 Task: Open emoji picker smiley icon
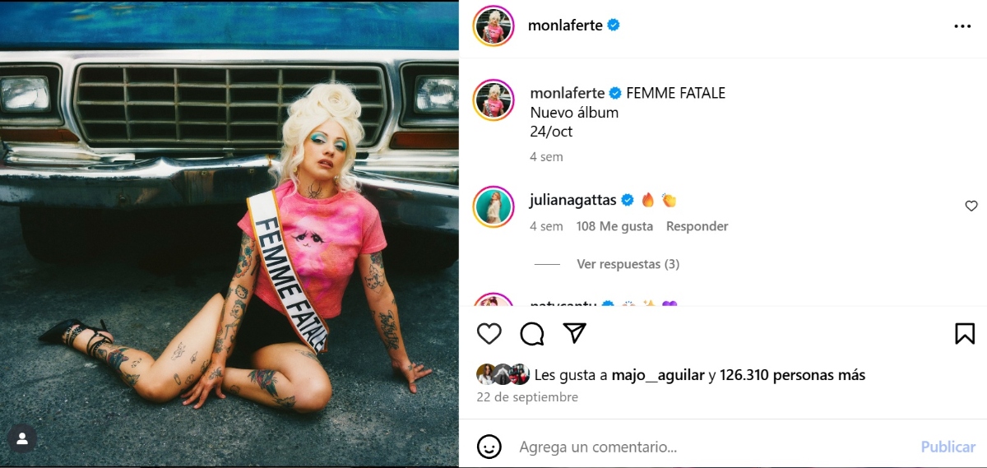click(489, 447)
